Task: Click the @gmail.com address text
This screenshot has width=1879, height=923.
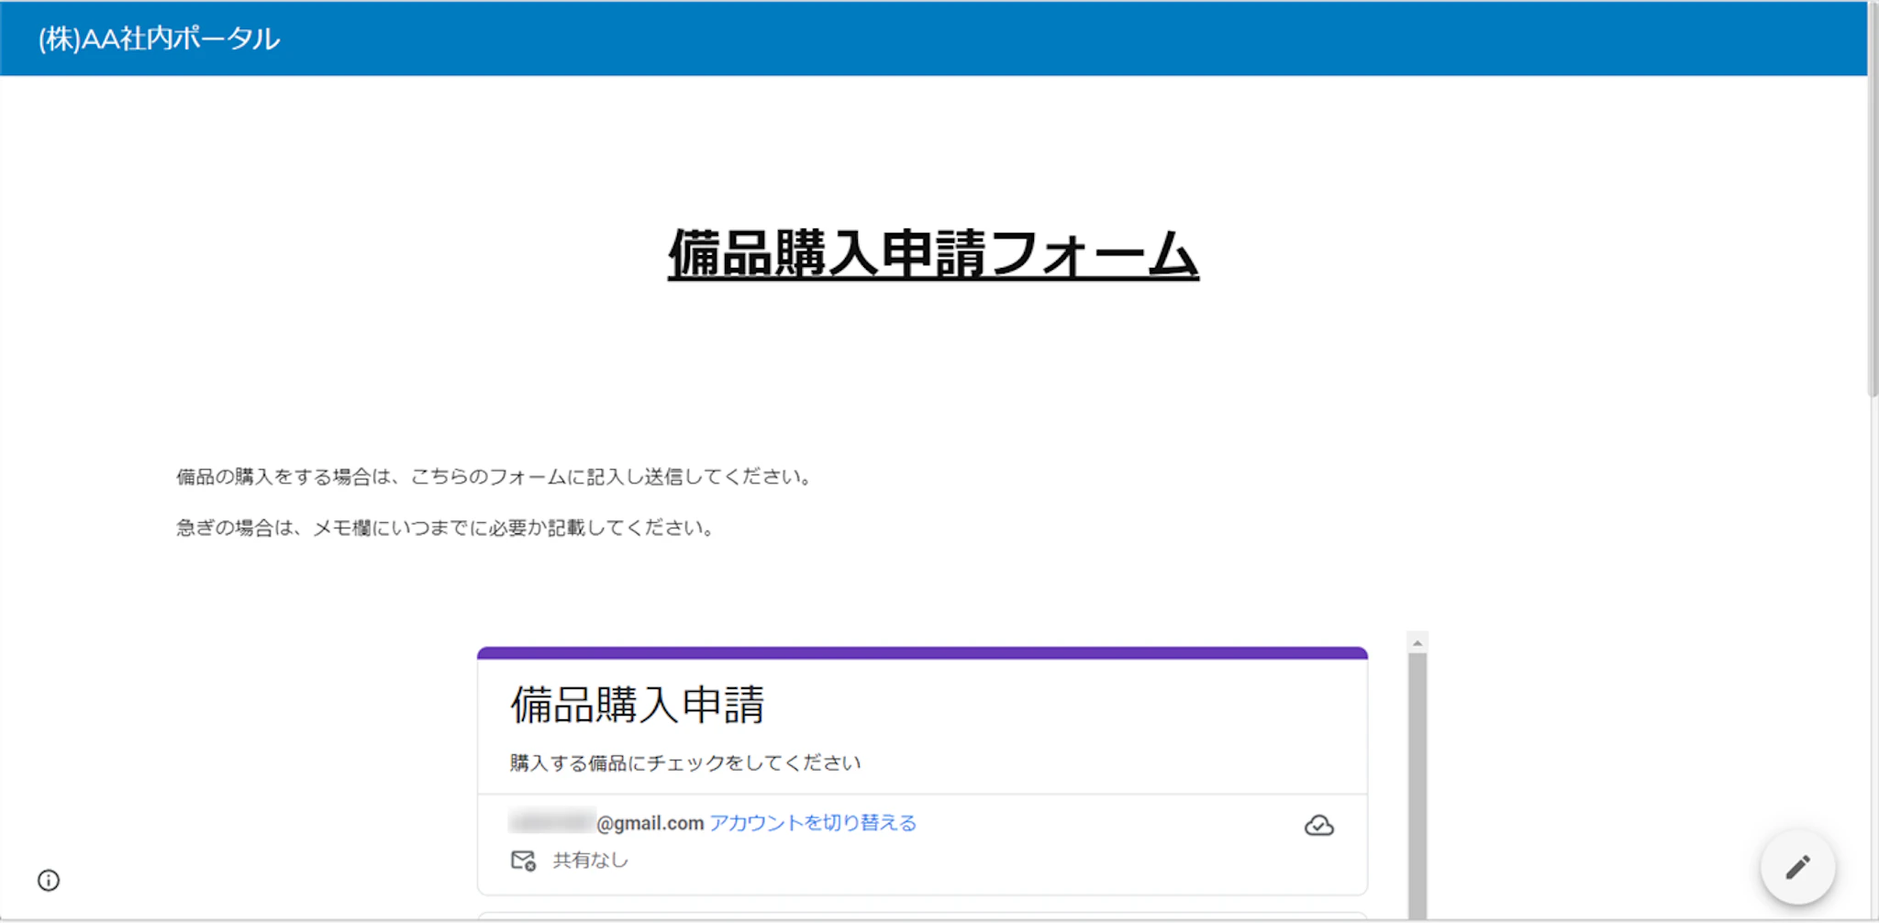Action: [650, 823]
